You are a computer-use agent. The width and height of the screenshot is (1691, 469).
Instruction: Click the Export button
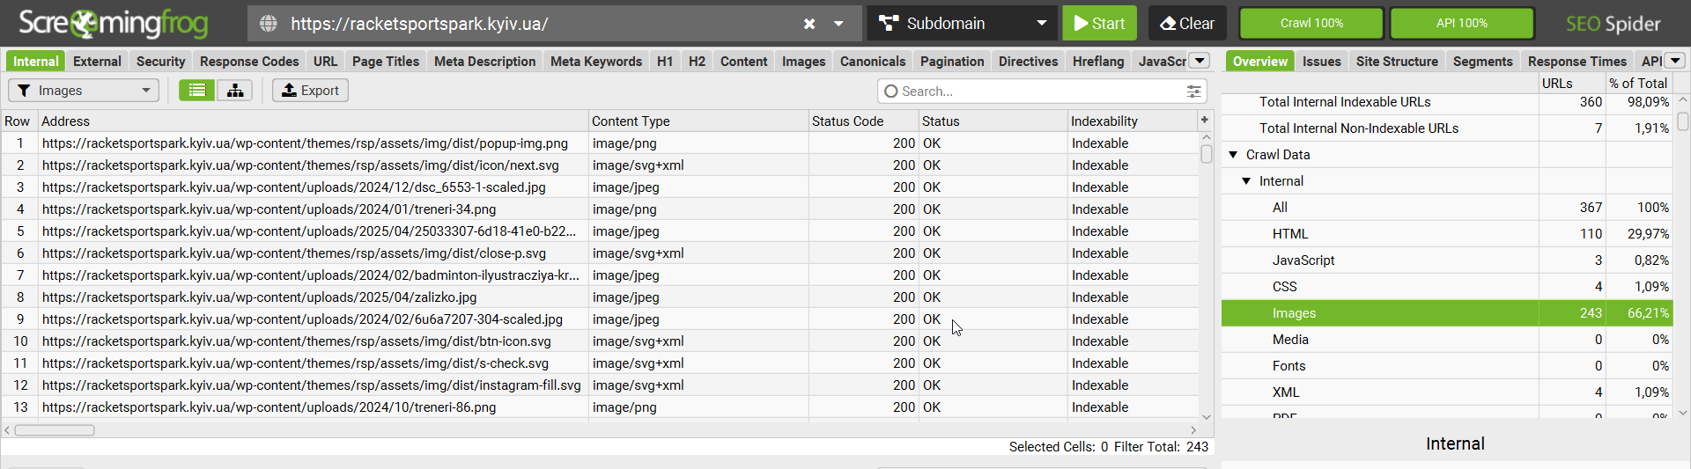coord(310,91)
